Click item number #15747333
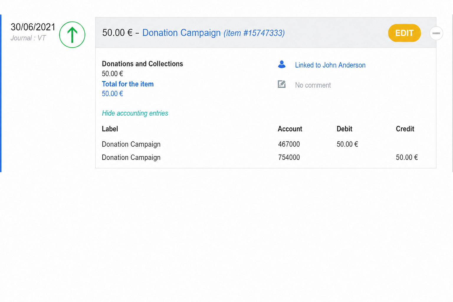Viewport: 453px width, 302px height. click(x=254, y=33)
